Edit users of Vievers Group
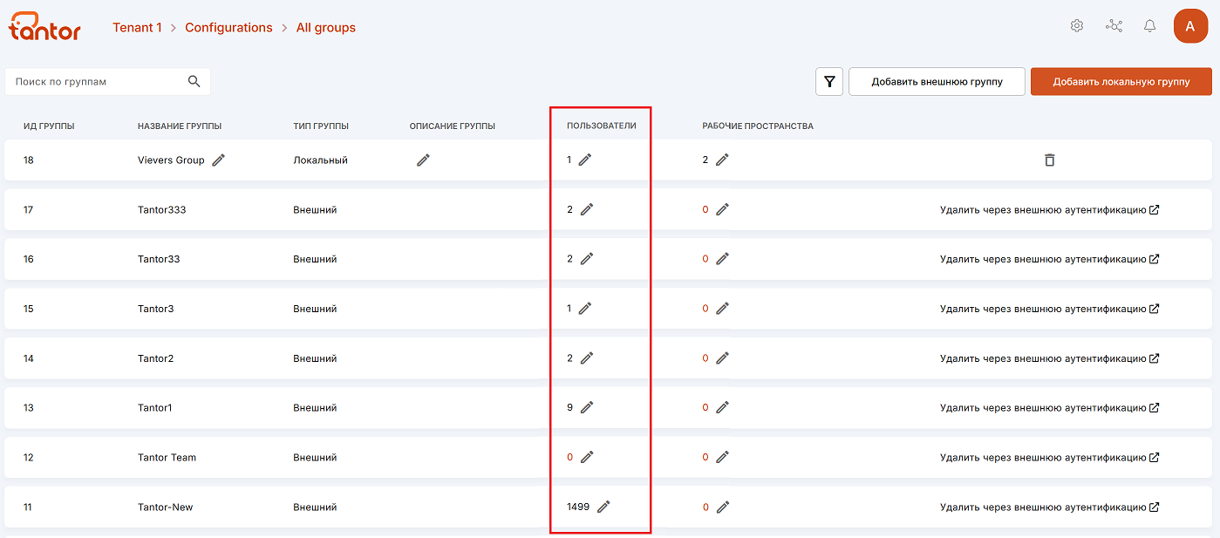Viewport: 1220px width, 538px height. point(585,160)
